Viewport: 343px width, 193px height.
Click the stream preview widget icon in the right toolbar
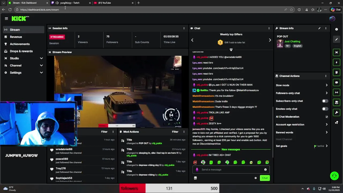pyautogui.click(x=337, y=52)
